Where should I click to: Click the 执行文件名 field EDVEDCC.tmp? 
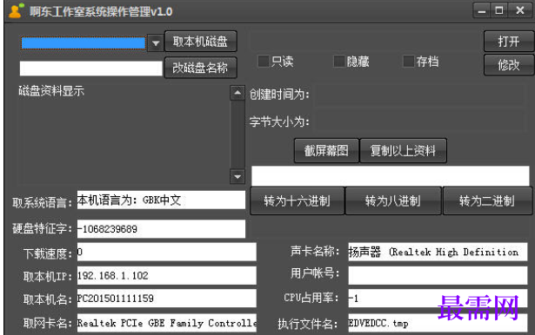pyautogui.click(x=438, y=323)
